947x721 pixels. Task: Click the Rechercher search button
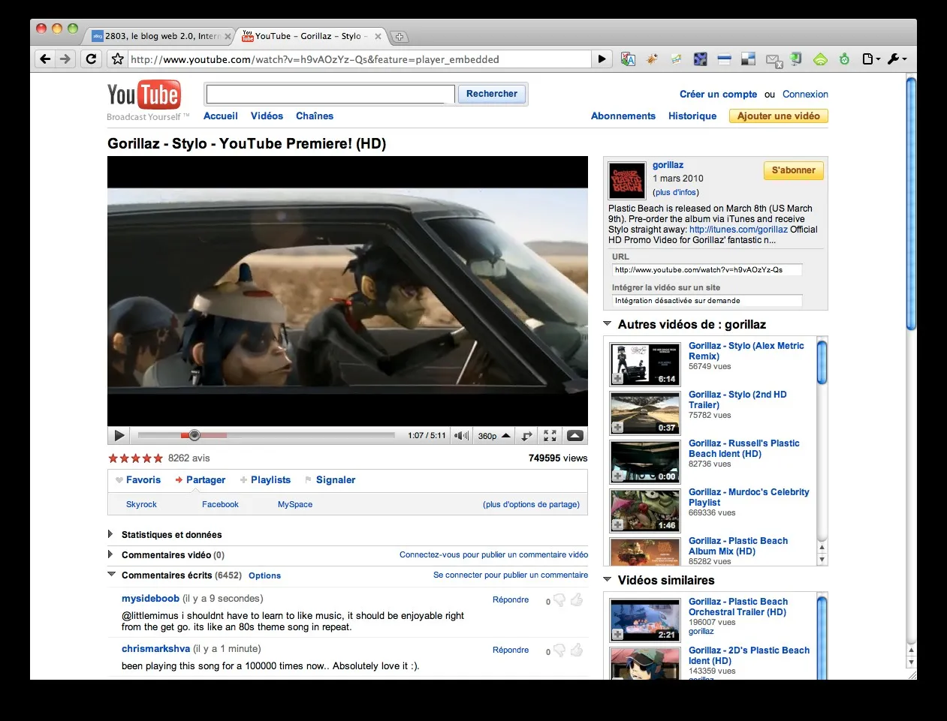(x=492, y=94)
